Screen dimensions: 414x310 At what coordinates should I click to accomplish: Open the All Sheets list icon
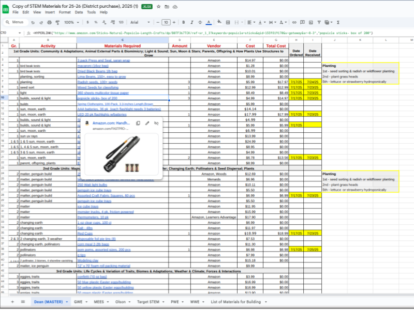pos(23,302)
